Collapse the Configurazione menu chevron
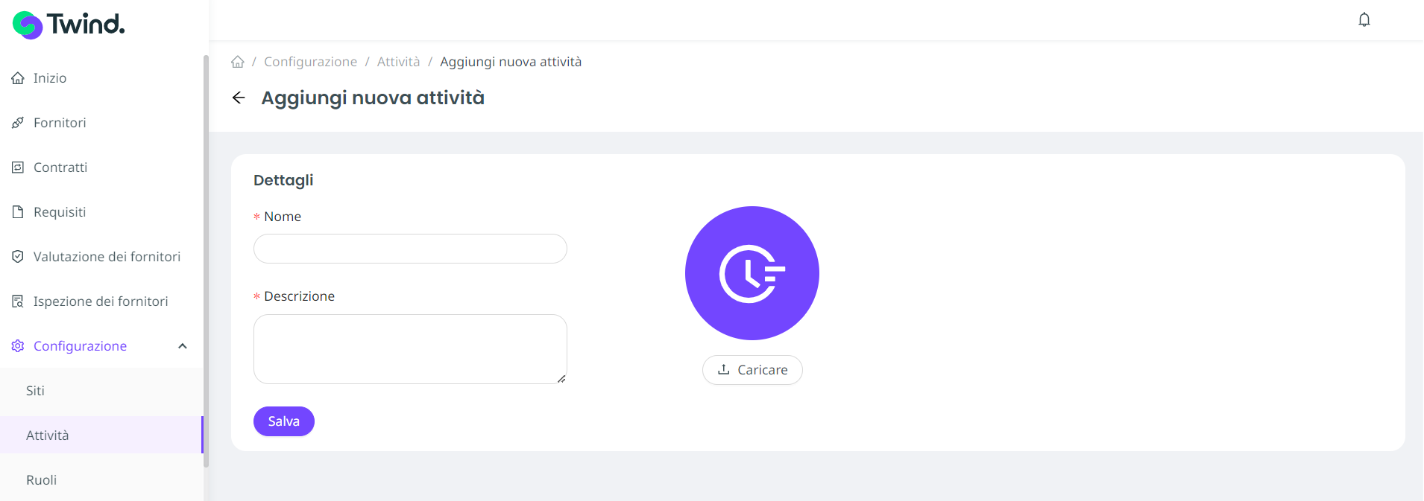Screen dimensions: 1424x501 [183, 346]
